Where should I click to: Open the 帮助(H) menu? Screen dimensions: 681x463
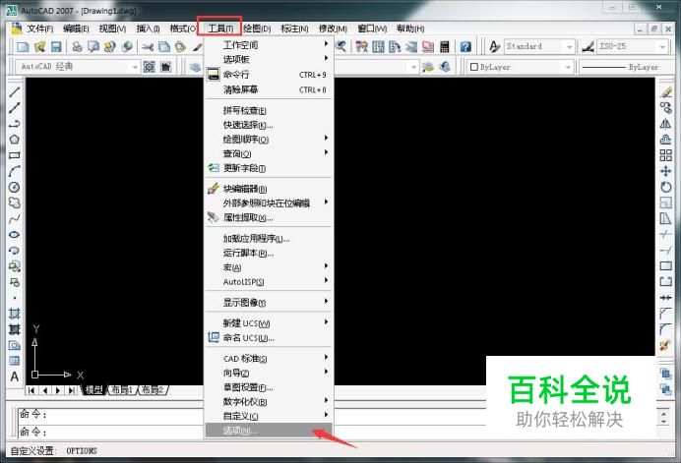410,29
